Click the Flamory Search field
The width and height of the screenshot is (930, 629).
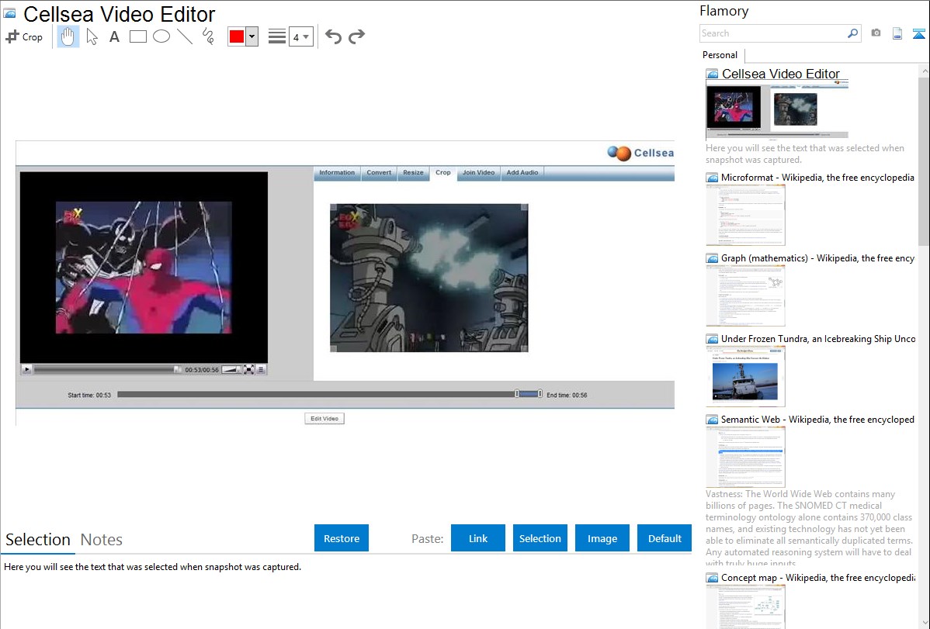772,33
